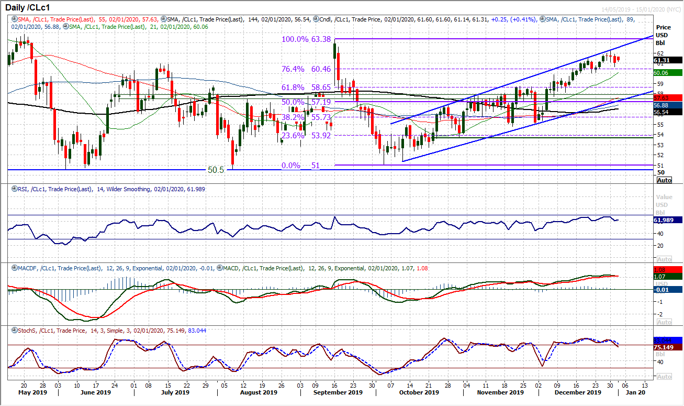This screenshot has width=684, height=406.
Task: Click Fibonacci label '23.6% 53.92'
Action: [306, 136]
